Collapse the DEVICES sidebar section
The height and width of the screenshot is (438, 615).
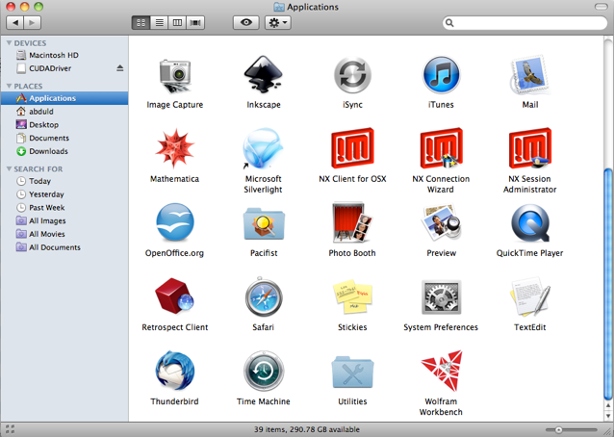click(x=9, y=42)
